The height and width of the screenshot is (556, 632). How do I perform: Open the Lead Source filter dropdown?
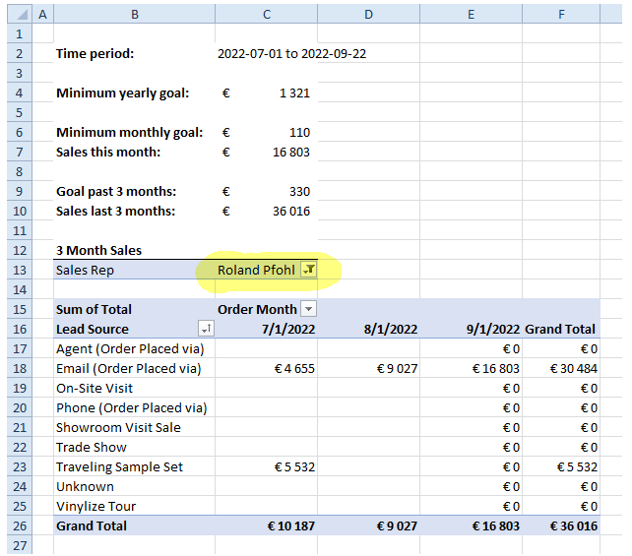coord(205,330)
